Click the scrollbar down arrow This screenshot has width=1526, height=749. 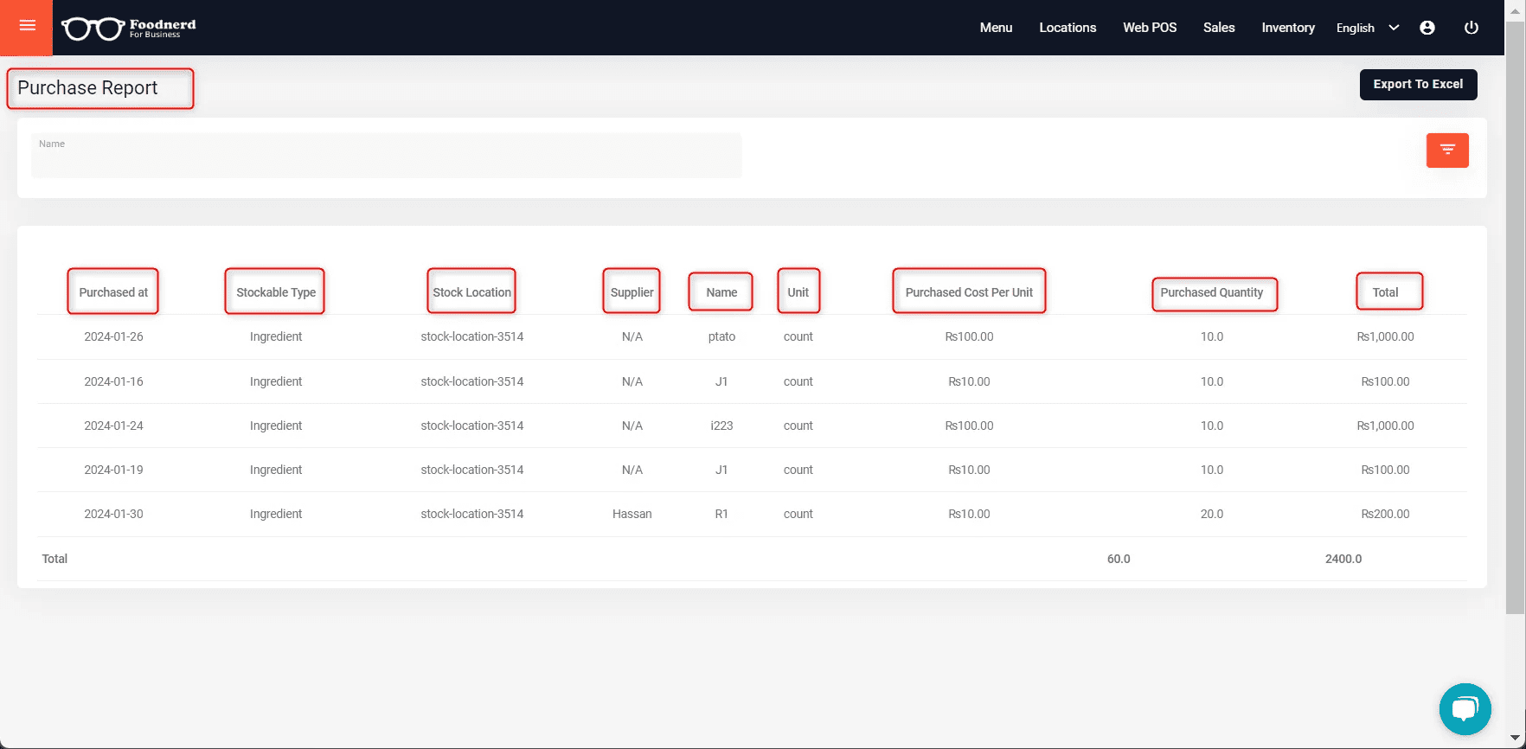(1515, 738)
